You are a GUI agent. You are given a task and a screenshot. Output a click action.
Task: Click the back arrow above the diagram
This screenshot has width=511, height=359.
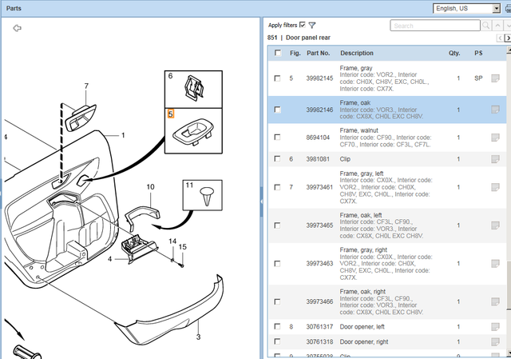(17, 27)
